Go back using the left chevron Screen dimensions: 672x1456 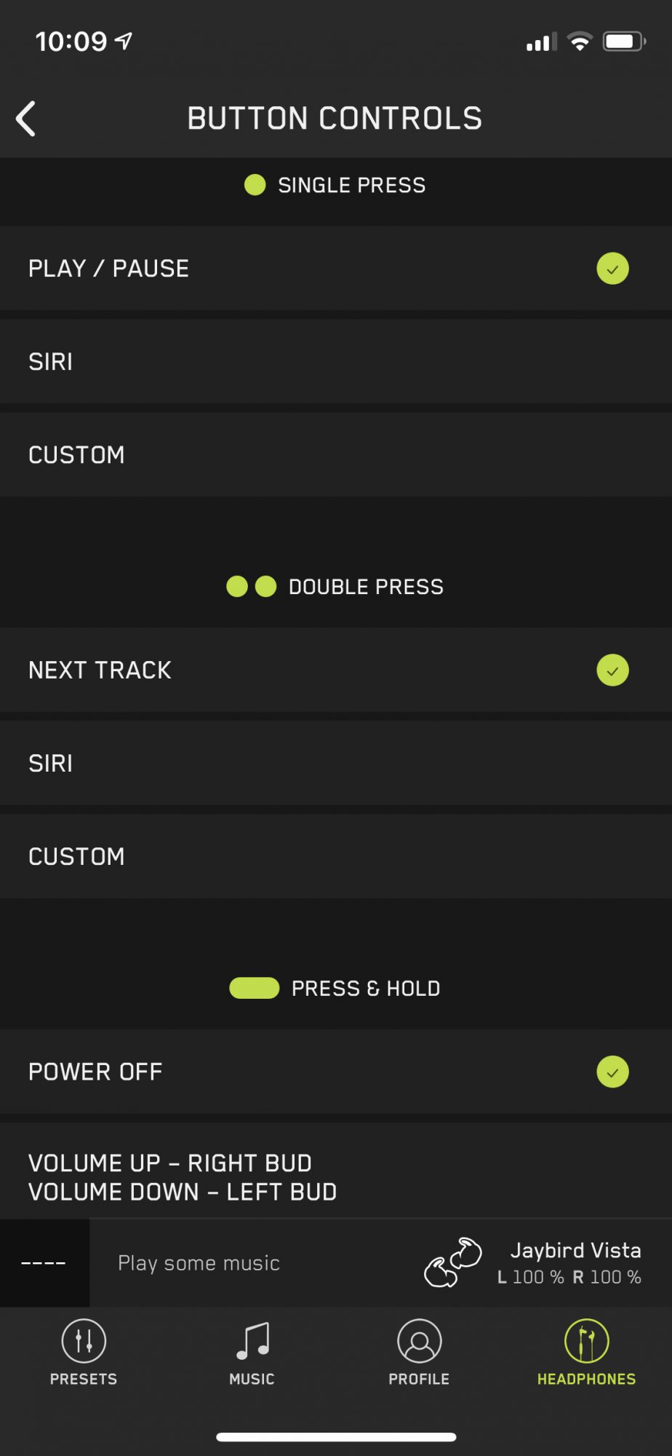pos(26,119)
